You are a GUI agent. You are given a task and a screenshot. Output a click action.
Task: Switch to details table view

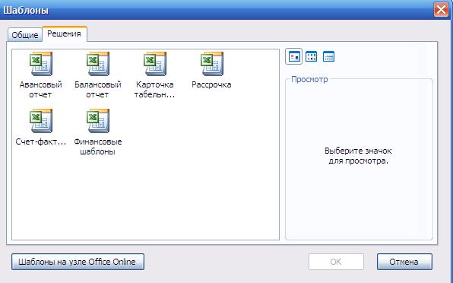coord(328,56)
